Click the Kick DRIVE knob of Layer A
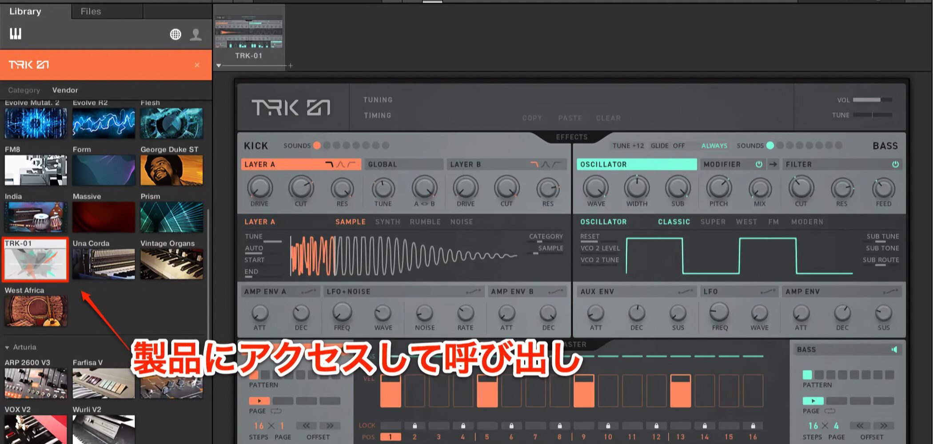Viewport: 933px width, 444px height. (259, 188)
